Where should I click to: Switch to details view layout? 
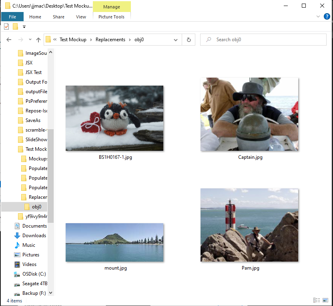coord(317,300)
